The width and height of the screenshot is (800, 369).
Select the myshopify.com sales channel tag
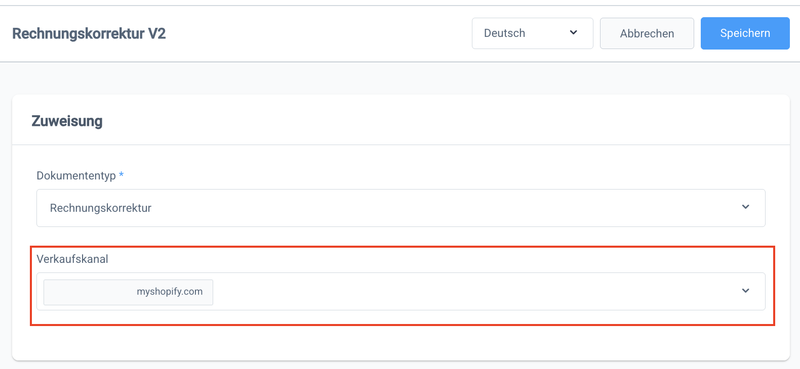point(128,292)
